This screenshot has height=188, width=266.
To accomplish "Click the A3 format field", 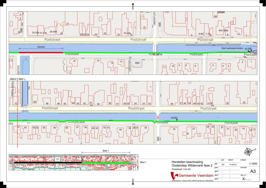I will pos(253,171).
